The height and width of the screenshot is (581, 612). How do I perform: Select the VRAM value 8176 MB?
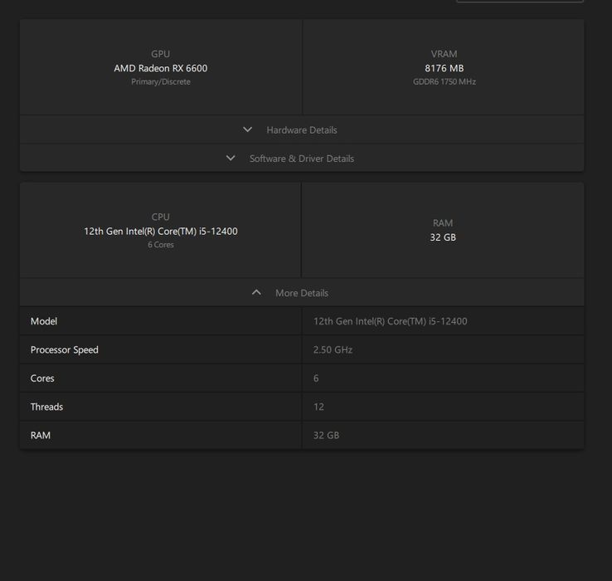click(x=444, y=68)
